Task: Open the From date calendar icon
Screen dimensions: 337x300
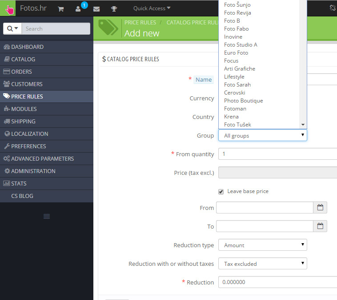Action: (x=320, y=208)
